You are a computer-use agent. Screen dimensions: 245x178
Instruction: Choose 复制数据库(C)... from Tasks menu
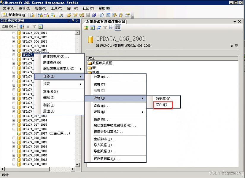click(x=115, y=159)
